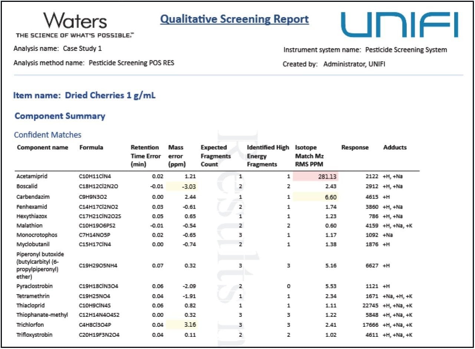
Task: Click the Mass error (ppm) column header
Action: [x=177, y=156]
